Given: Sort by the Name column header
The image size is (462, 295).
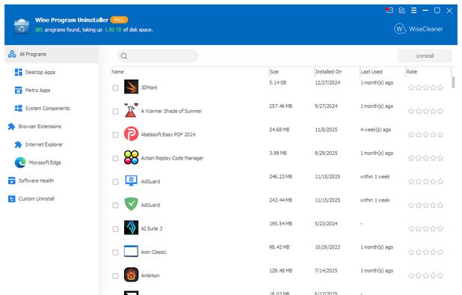Looking at the screenshot, I should point(117,72).
